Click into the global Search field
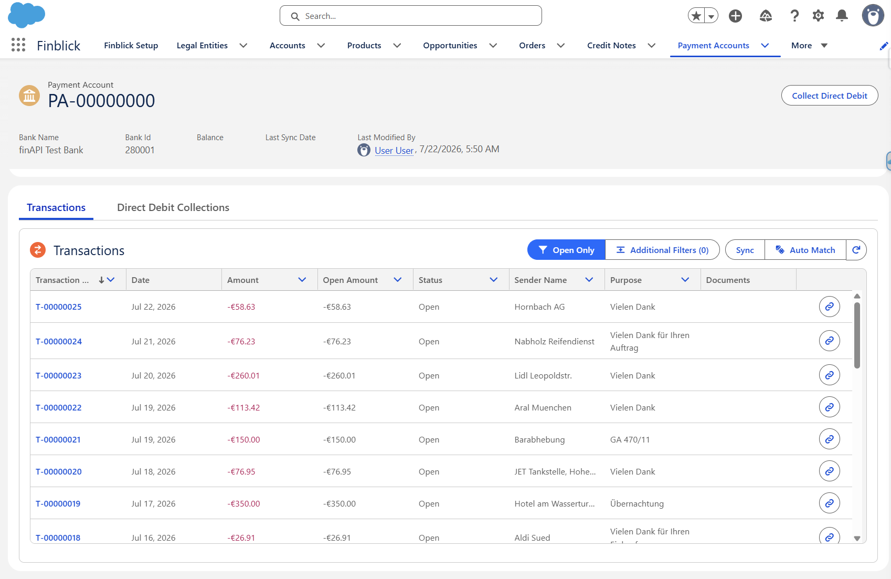This screenshot has width=891, height=579. (x=411, y=16)
